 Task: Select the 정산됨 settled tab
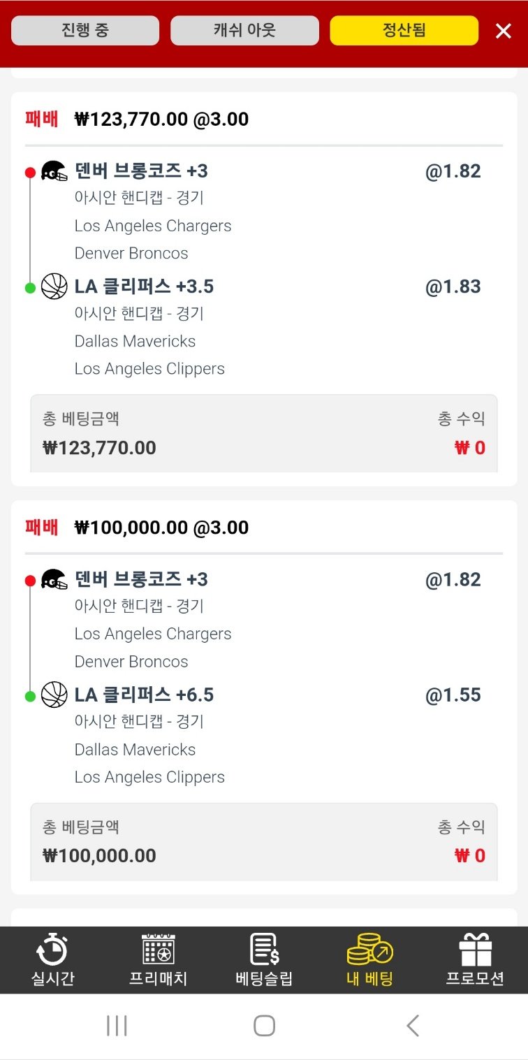[x=404, y=31]
